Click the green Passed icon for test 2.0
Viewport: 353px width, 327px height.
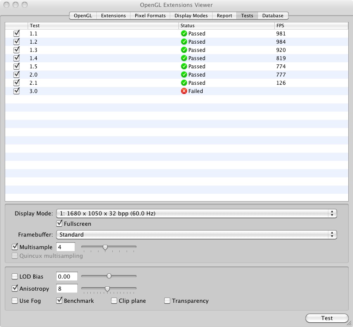pyautogui.click(x=184, y=74)
